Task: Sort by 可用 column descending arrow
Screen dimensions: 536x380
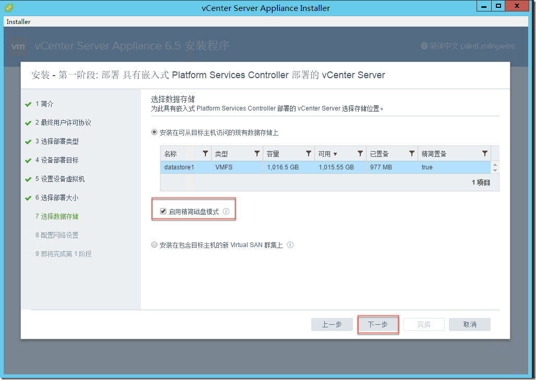Action: [x=335, y=154]
